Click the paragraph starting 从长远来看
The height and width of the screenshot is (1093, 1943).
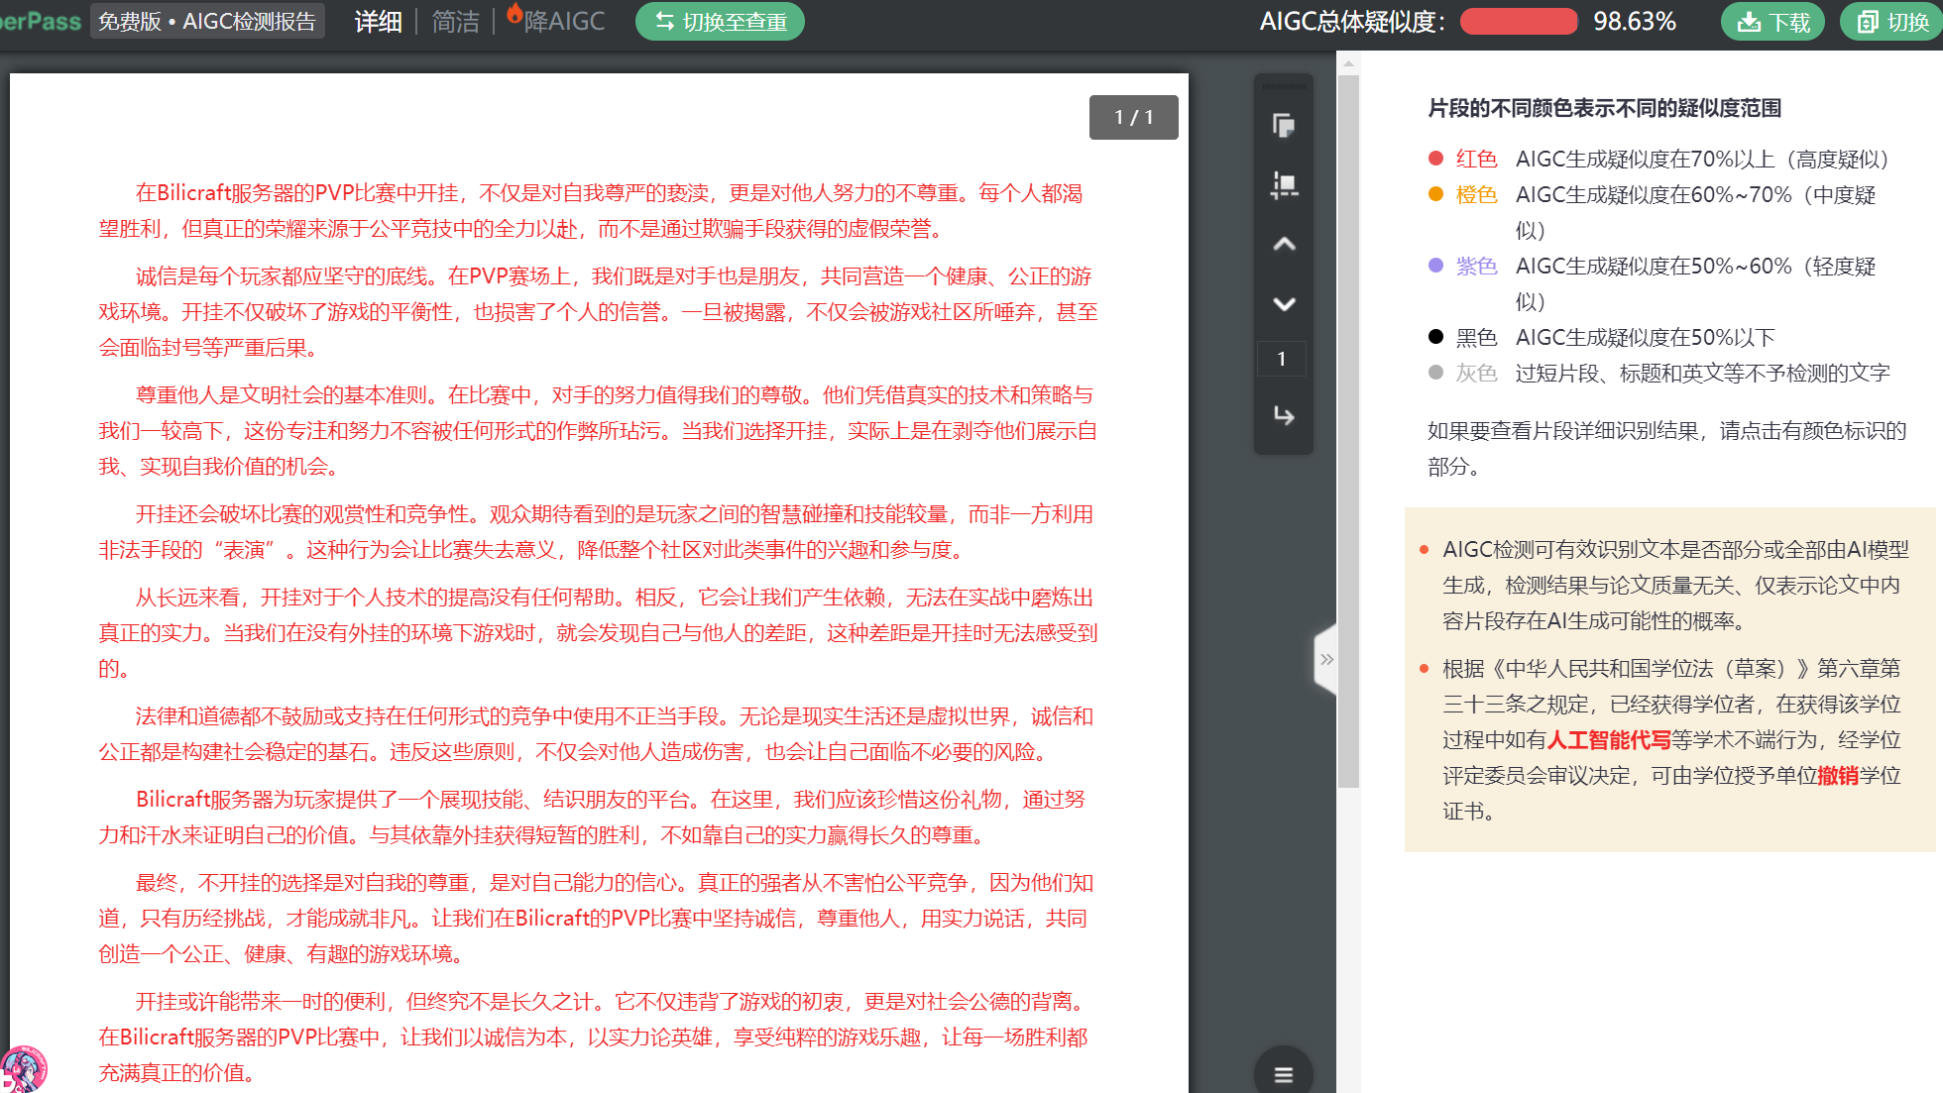(598, 633)
